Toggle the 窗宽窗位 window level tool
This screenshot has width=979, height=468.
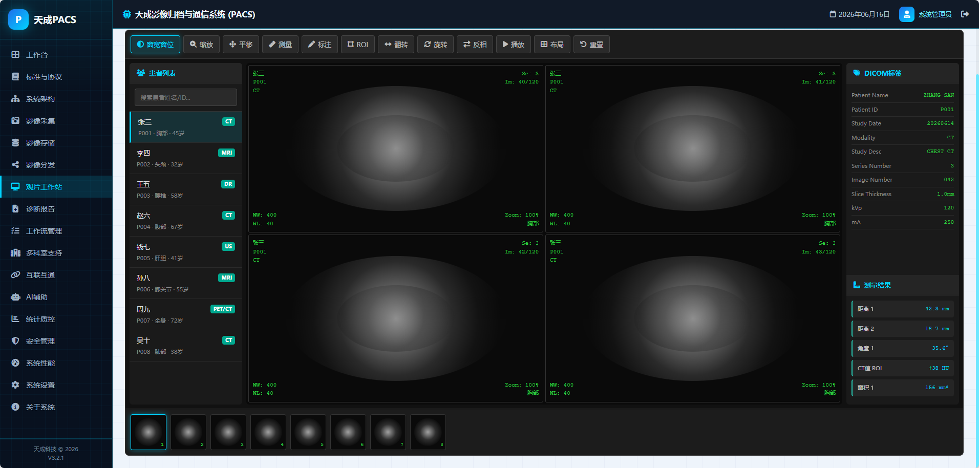click(x=155, y=45)
